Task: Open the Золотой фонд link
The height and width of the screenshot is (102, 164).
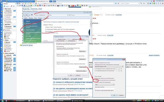Action: [x=27, y=45]
